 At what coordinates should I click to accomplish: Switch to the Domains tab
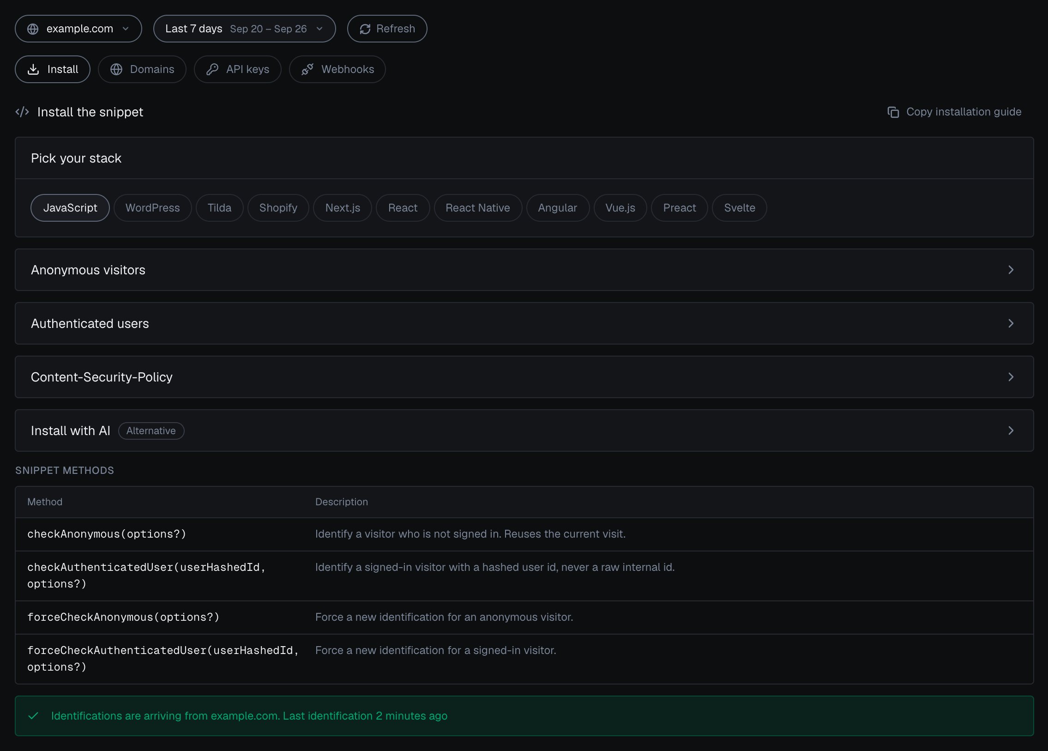tap(142, 69)
